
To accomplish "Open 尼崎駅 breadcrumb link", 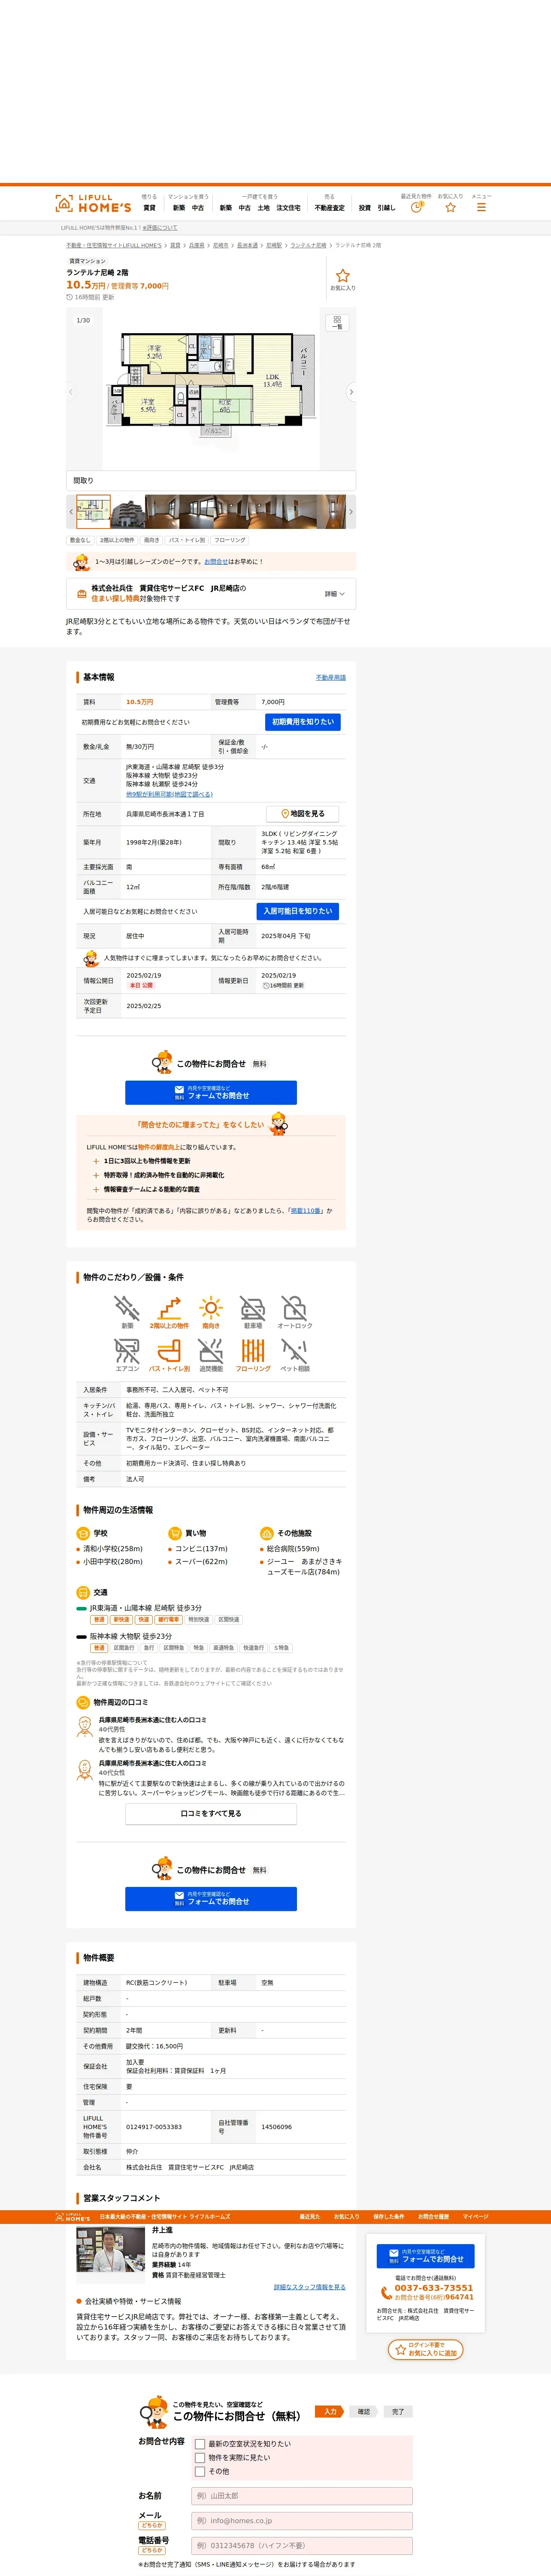I will click(x=274, y=245).
